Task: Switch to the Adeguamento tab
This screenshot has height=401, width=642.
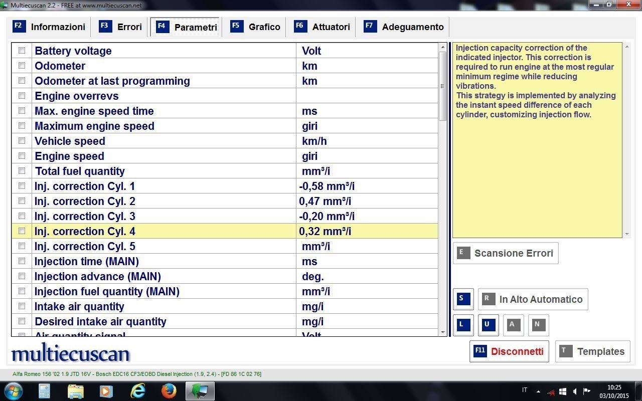Action: coord(404,27)
